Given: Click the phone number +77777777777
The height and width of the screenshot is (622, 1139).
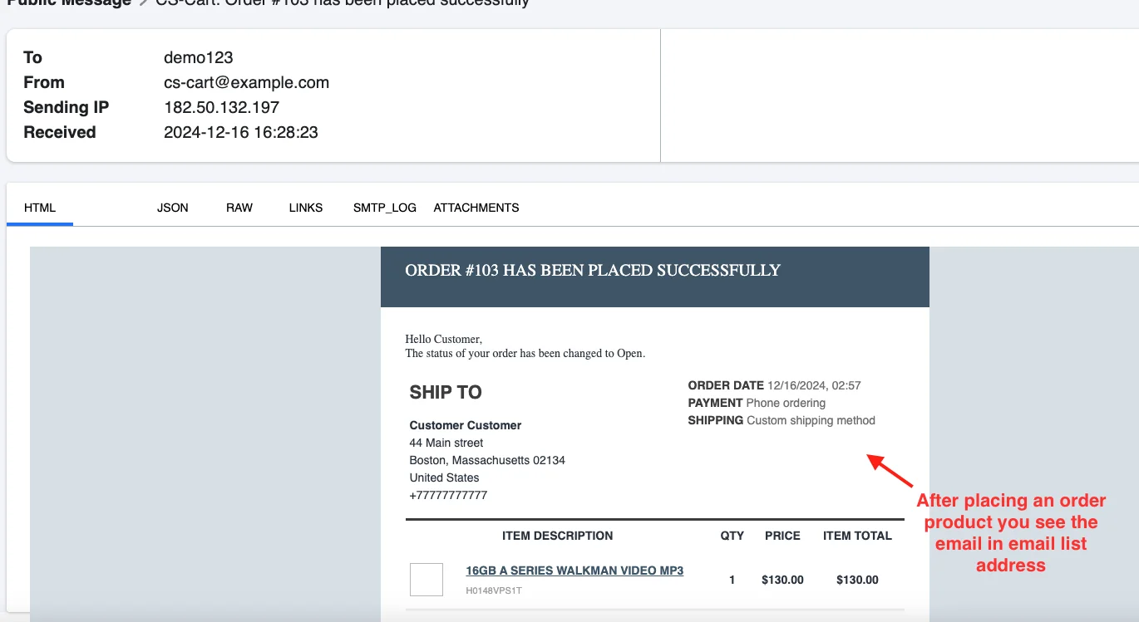Looking at the screenshot, I should point(448,495).
